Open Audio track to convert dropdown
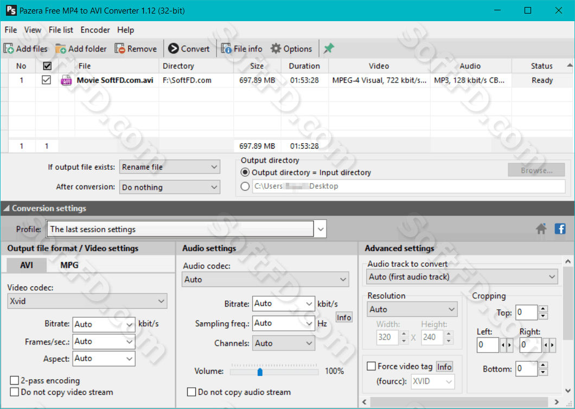Viewport: 575px width, 409px height. [x=462, y=277]
